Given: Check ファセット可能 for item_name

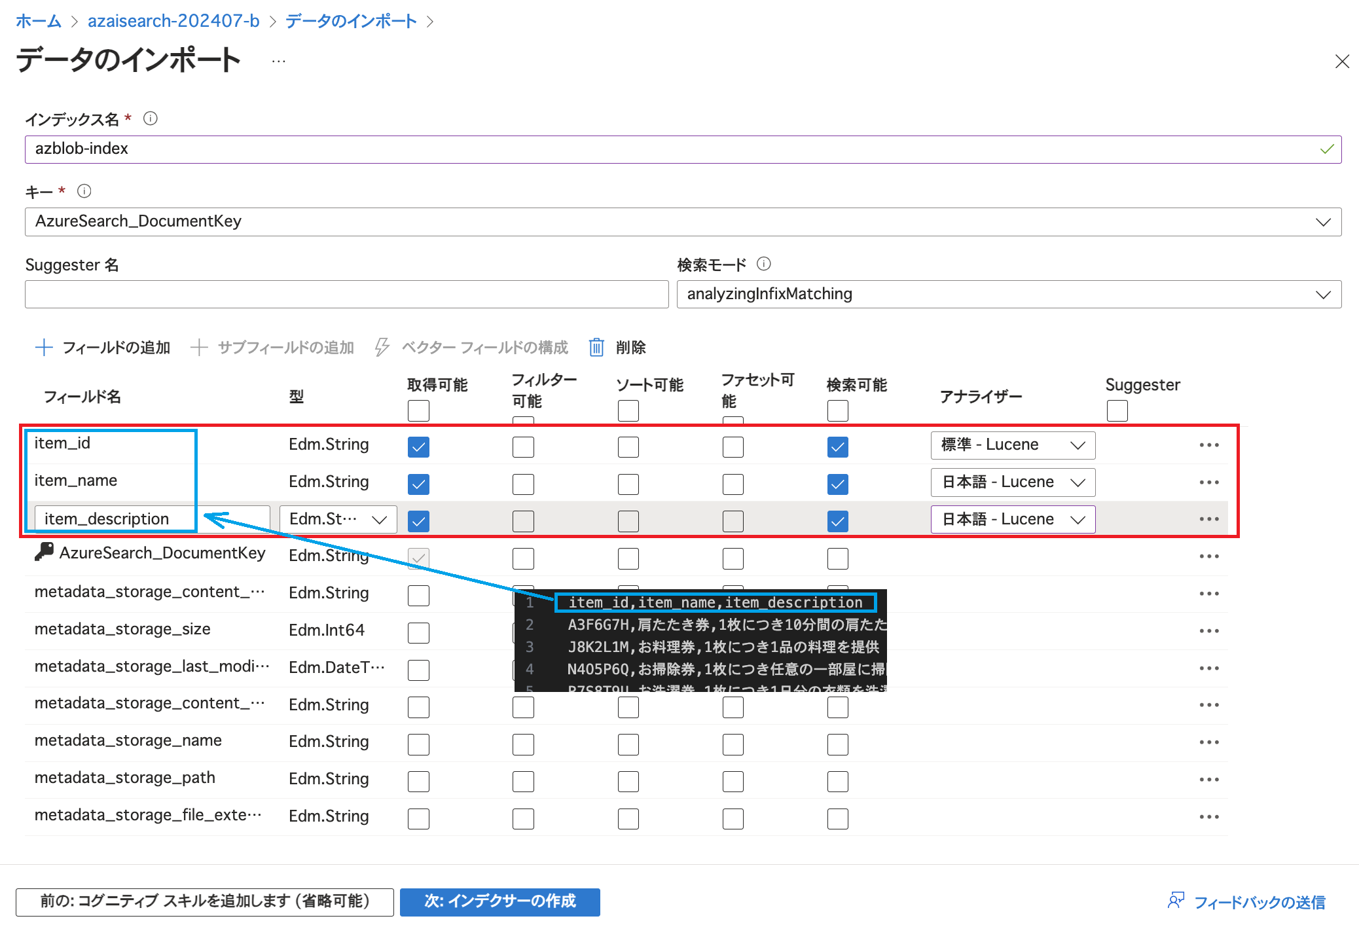Looking at the screenshot, I should point(733,484).
